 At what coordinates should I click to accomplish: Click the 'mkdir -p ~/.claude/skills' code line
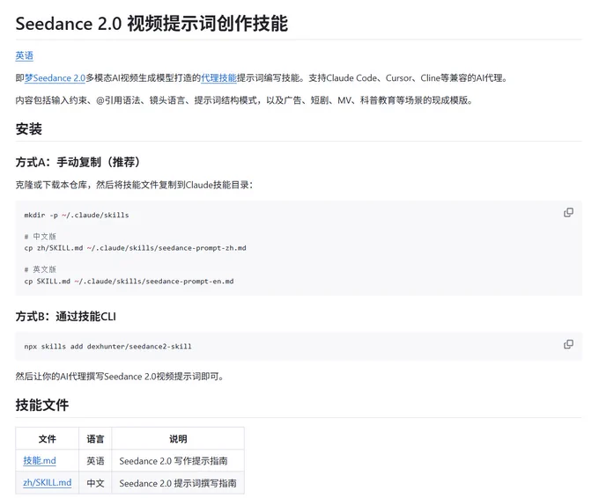point(77,216)
